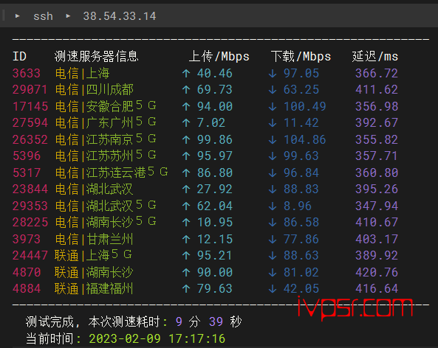The width and height of the screenshot is (438, 348).
Task: Click the 延迟/ms column header
Action: click(375, 57)
